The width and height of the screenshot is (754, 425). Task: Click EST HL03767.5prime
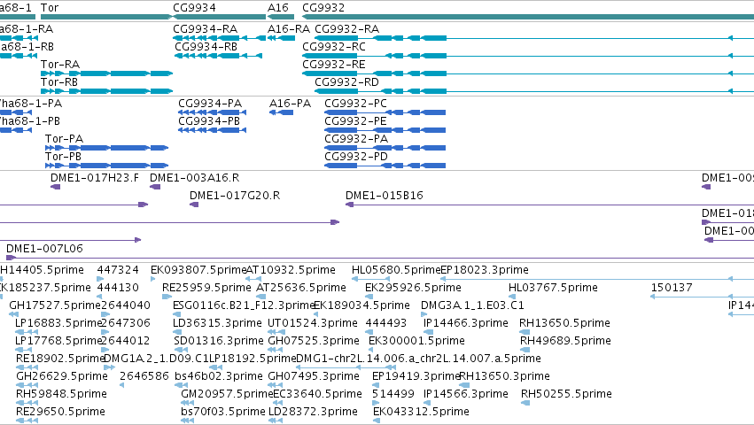click(553, 288)
